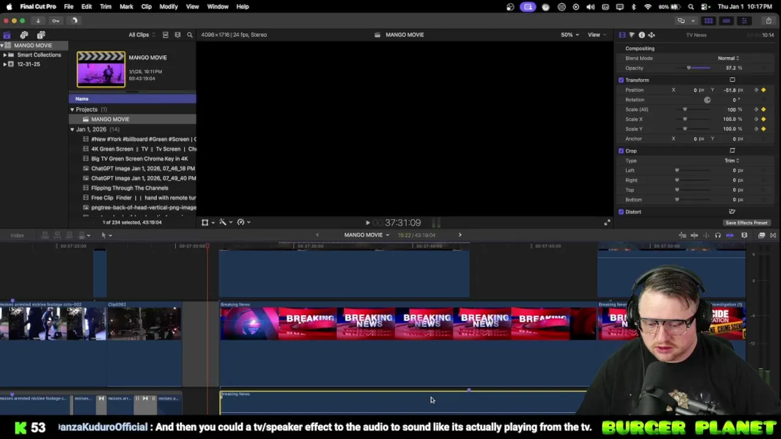Open the All Clips filter dropdown
Image resolution: width=781 pixels, height=439 pixels.
(x=141, y=35)
